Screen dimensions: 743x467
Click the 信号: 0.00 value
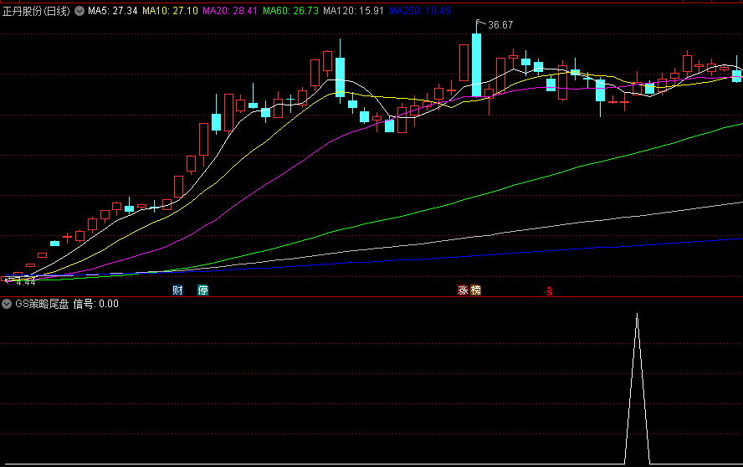(x=95, y=304)
